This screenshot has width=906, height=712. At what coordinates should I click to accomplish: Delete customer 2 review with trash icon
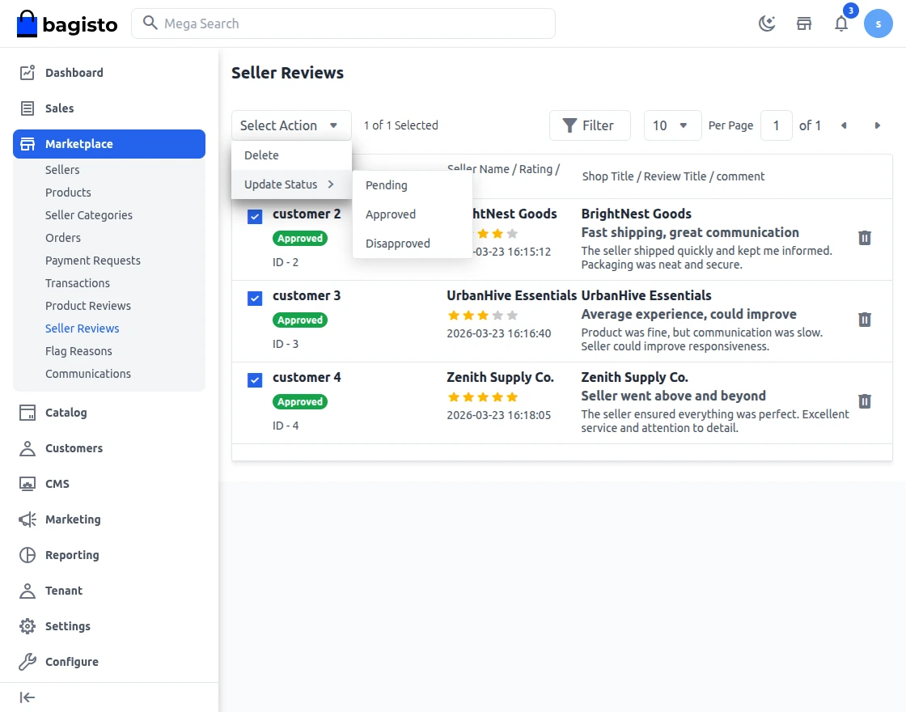tap(865, 238)
